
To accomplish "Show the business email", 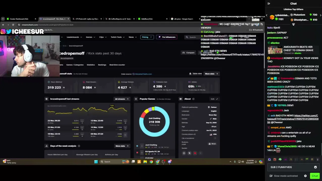I will (x=212, y=144).
